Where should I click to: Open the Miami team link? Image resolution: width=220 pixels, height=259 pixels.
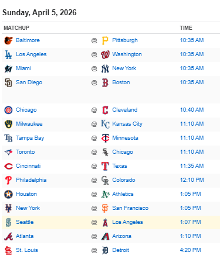pos(23,68)
